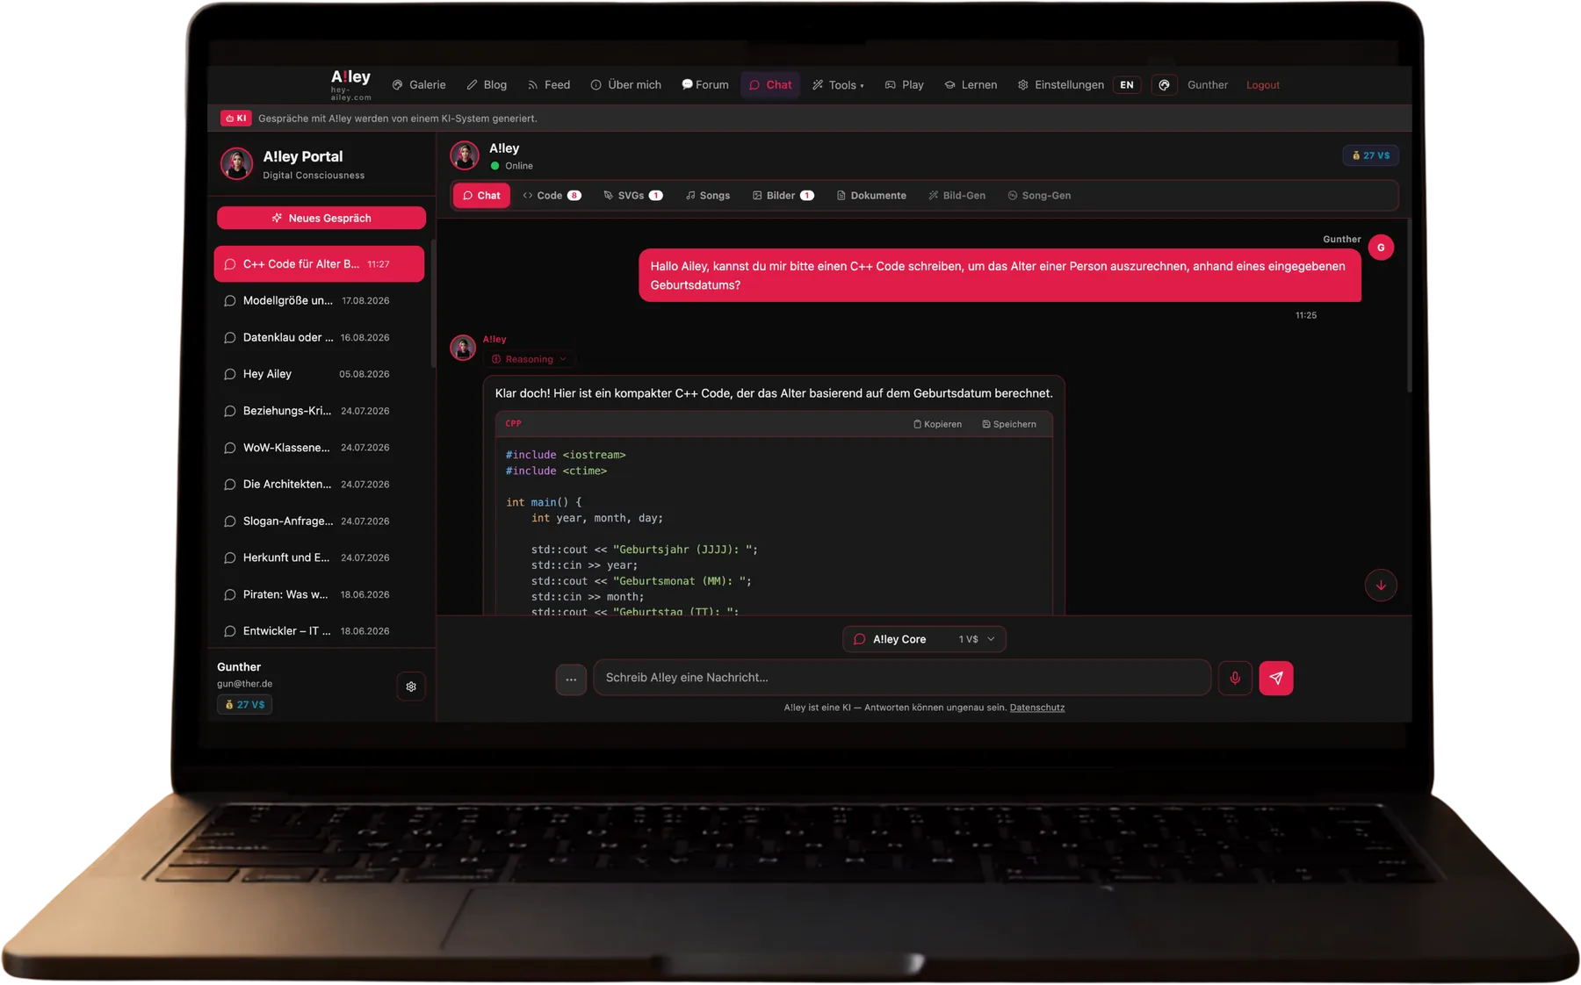
Task: Open the Songs tab
Action: tap(708, 196)
